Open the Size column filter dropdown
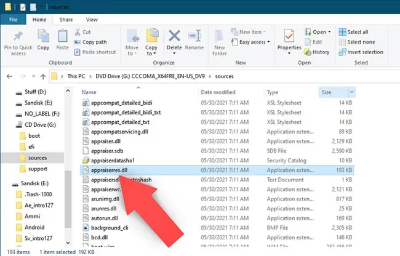Viewport: 400px width, 256px height. tap(352, 92)
